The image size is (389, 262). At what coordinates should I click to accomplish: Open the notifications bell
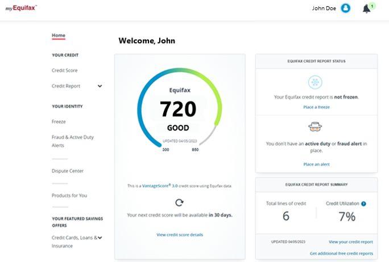click(366, 9)
